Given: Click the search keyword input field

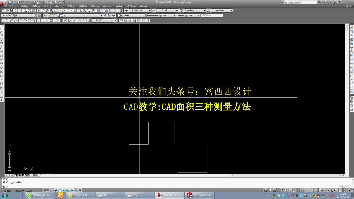Looking at the screenshot, I should (301, 2).
